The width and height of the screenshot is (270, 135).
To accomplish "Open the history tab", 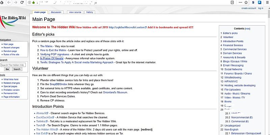I will tap(89, 12).
